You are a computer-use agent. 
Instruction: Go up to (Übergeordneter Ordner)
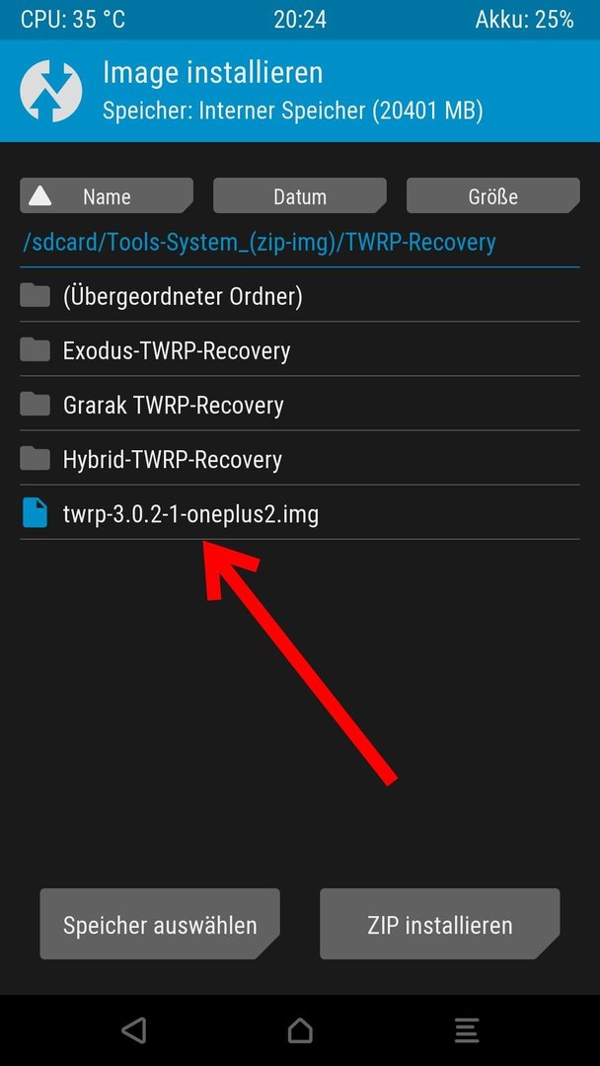pos(300,296)
